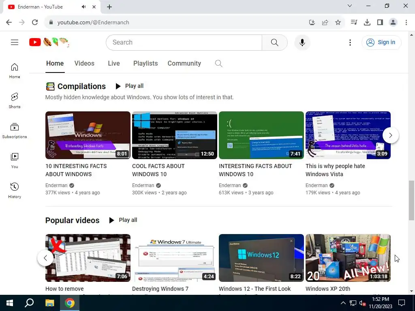Play all Compilations videos
The width and height of the screenshot is (415, 311).
tap(129, 86)
